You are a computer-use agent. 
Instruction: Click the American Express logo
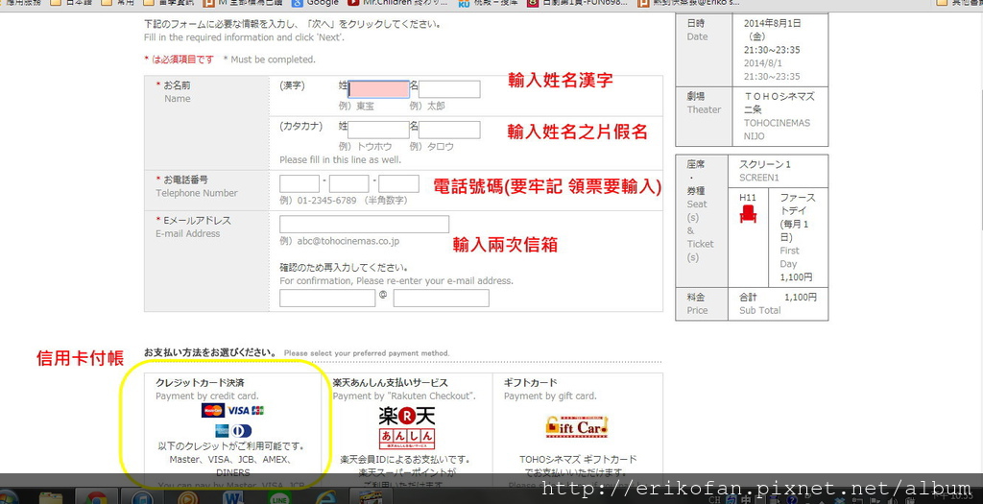pos(222,431)
